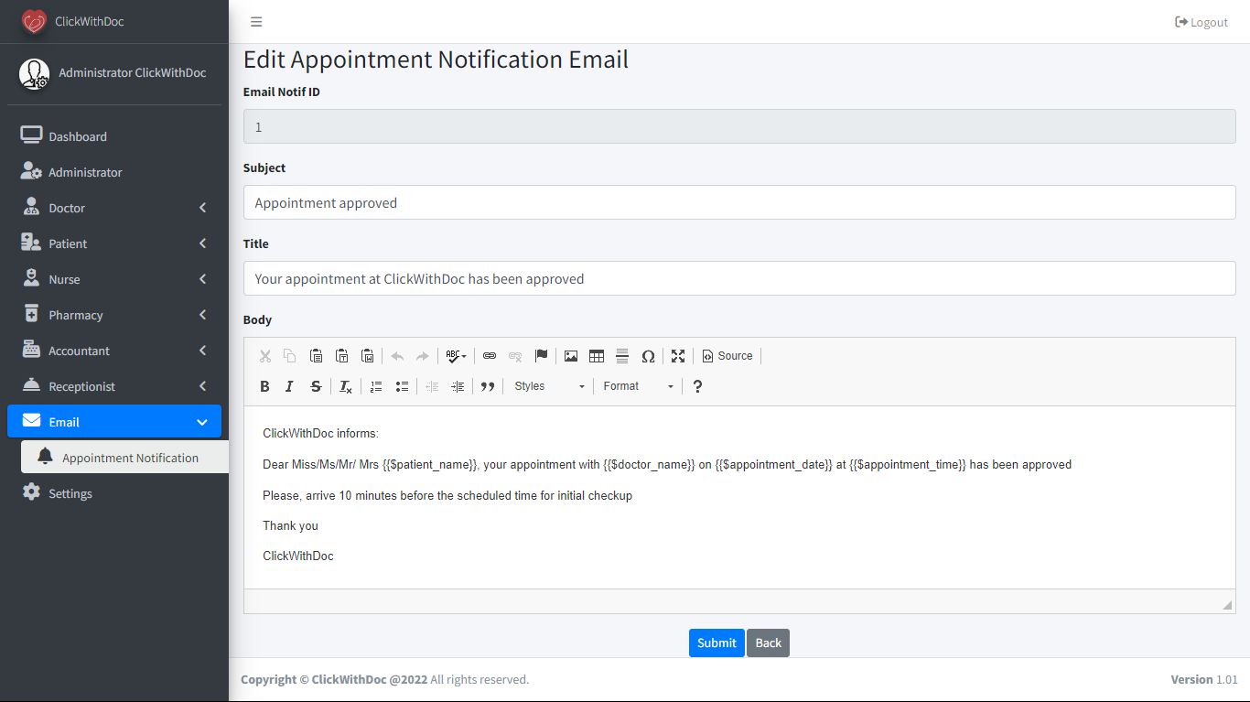Open the Styles dropdown
The width and height of the screenshot is (1250, 702).
click(549, 386)
